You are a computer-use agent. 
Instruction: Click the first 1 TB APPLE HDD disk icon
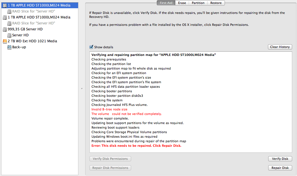[5, 5]
